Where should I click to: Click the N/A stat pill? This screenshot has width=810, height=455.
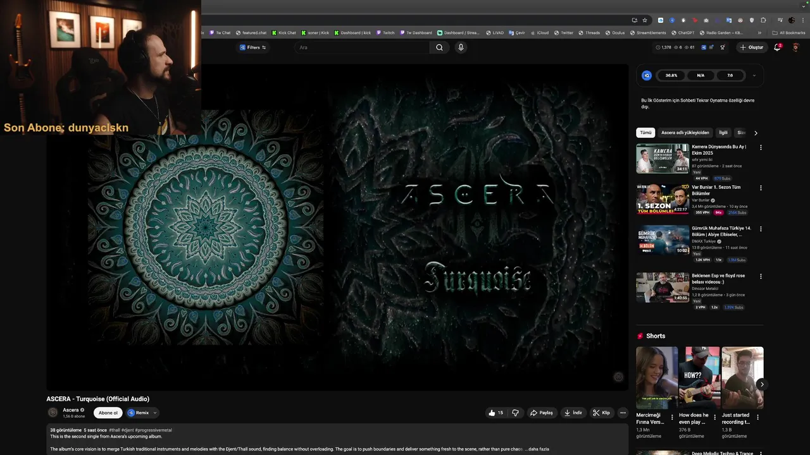[701, 75]
